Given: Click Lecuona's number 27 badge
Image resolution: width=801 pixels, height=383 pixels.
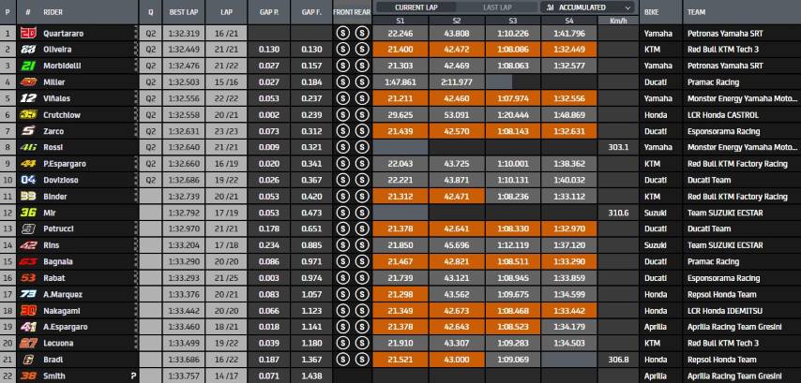Looking at the screenshot, I should [x=27, y=344].
